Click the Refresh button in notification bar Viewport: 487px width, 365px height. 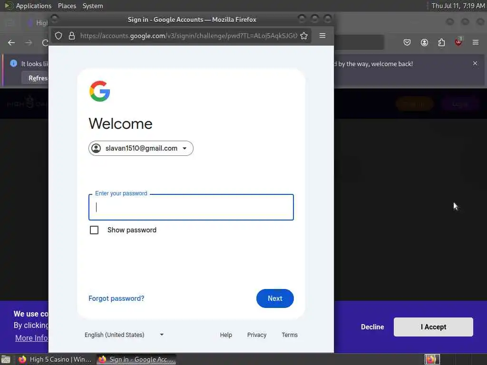point(35,78)
